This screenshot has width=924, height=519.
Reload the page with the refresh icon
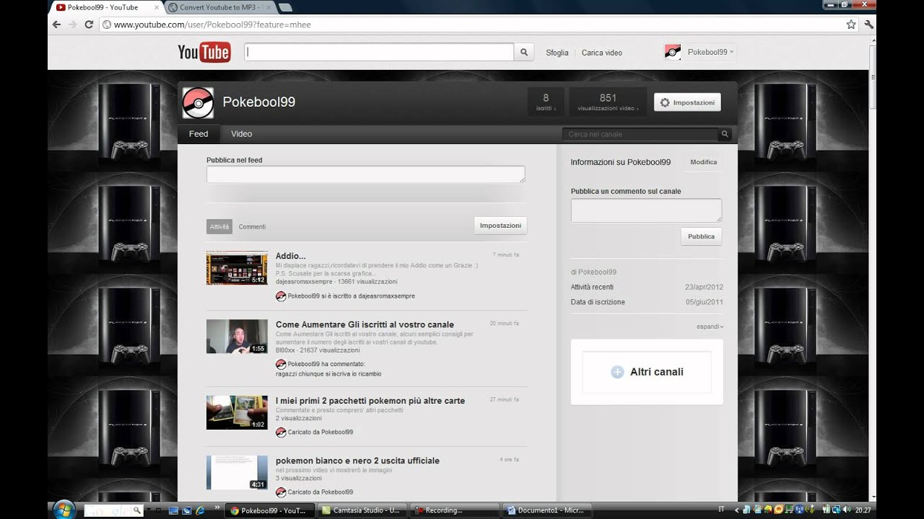[89, 24]
